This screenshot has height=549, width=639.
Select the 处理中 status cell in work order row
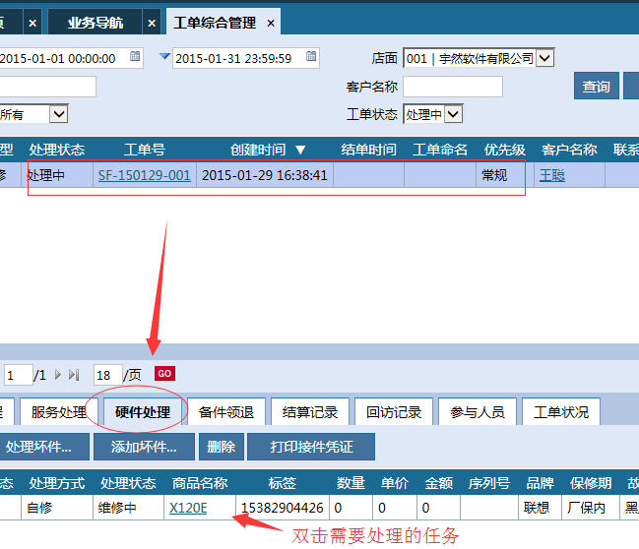click(x=57, y=175)
